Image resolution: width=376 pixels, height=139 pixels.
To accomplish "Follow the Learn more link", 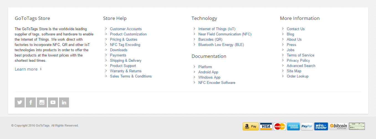I will pos(26,69).
